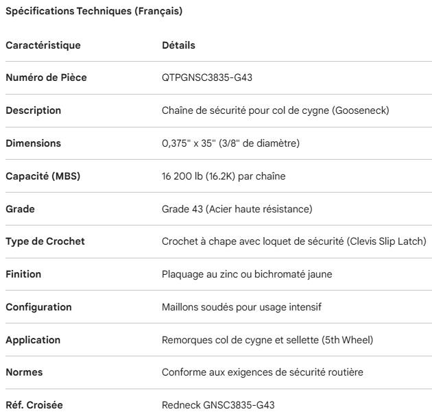Click the "Capacité (MBS)" row label
Screen dimensions: 432x416
tap(43, 176)
